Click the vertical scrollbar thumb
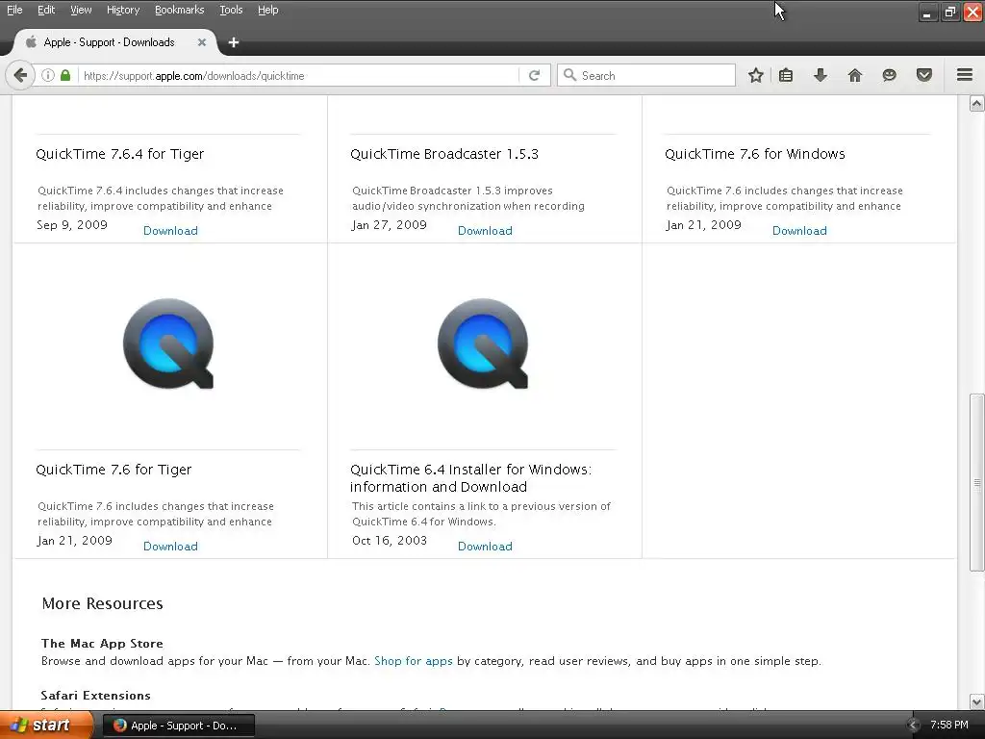 click(x=977, y=483)
